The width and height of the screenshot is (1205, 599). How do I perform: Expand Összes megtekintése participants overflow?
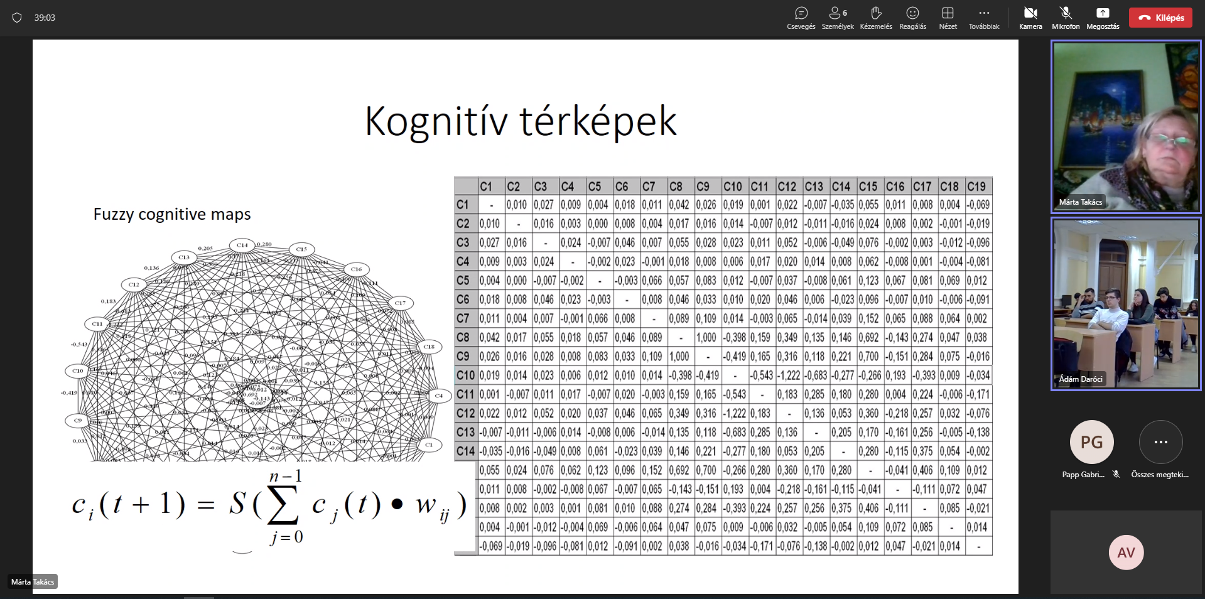pos(1160,442)
